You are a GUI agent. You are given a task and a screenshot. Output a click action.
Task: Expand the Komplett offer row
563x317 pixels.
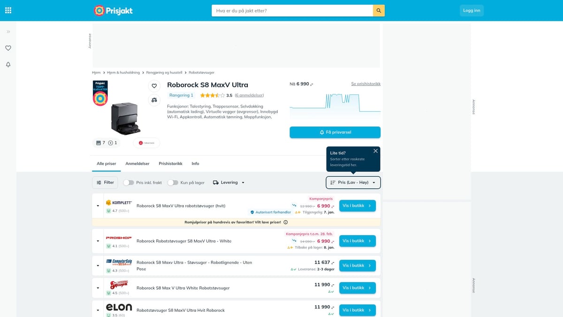[x=98, y=206]
